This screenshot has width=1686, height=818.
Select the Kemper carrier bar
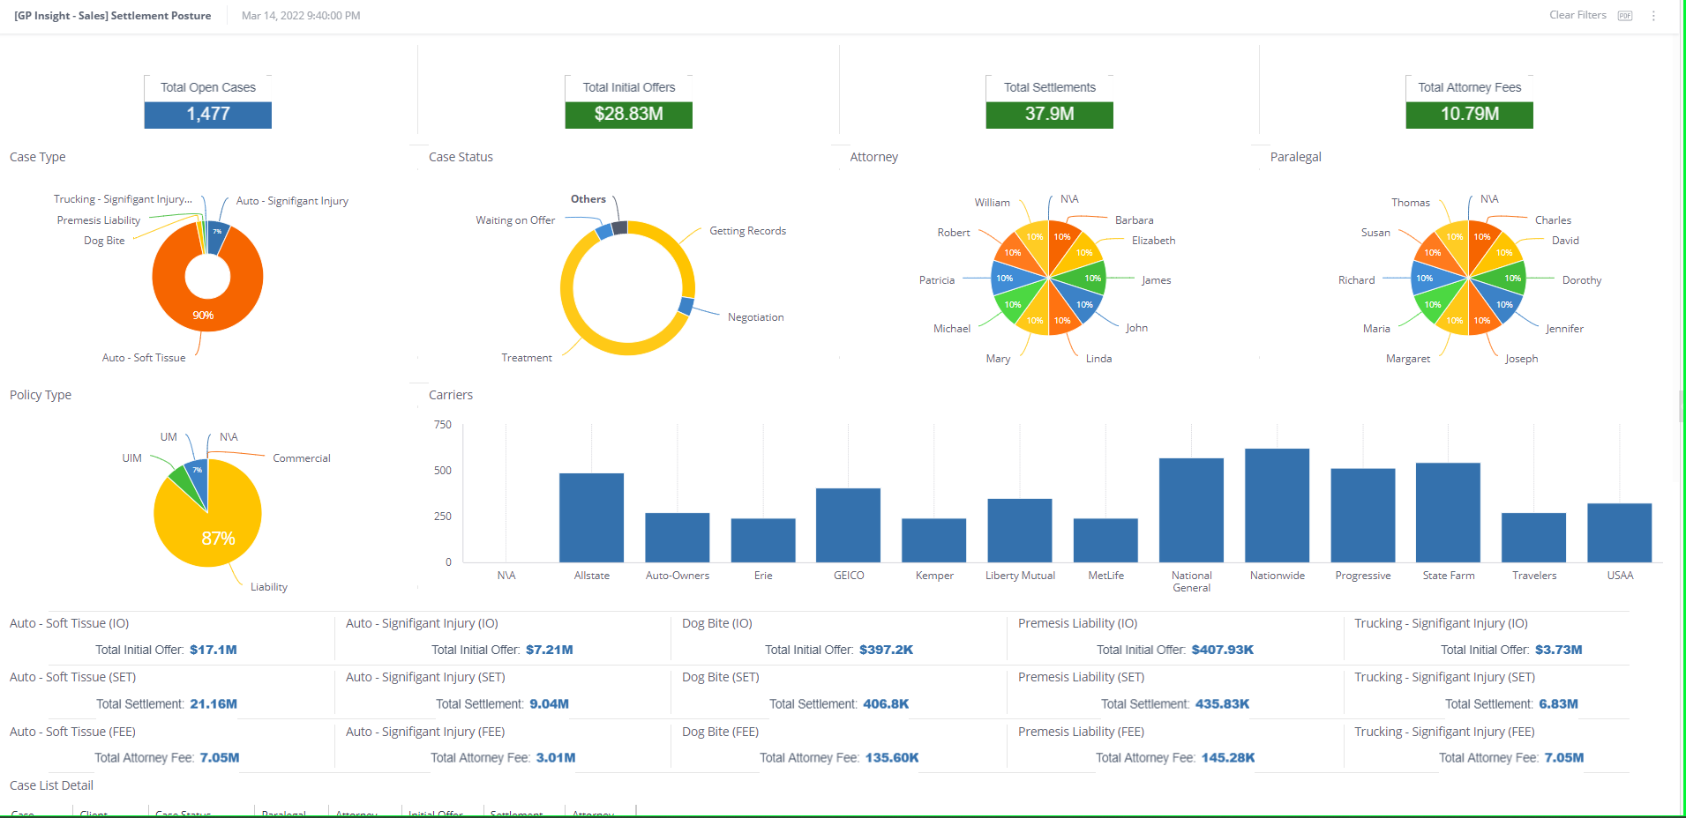pos(934,540)
